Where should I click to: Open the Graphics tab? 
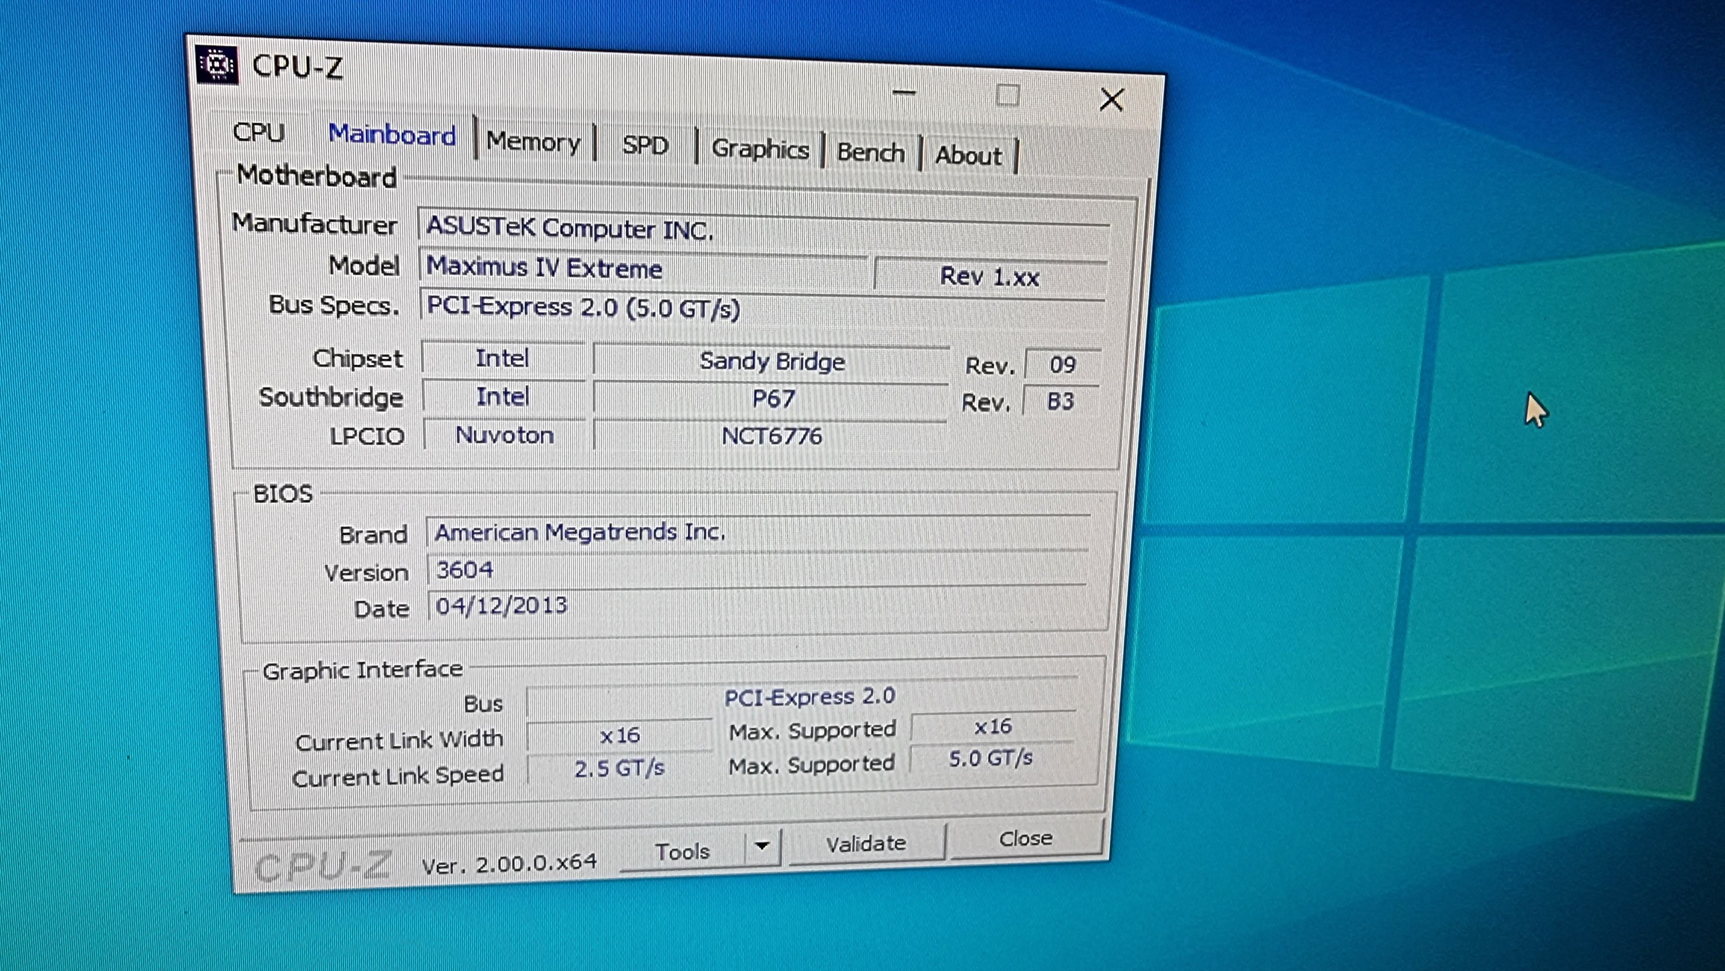tap(760, 149)
